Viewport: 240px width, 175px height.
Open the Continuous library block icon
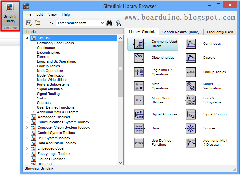click(191, 44)
